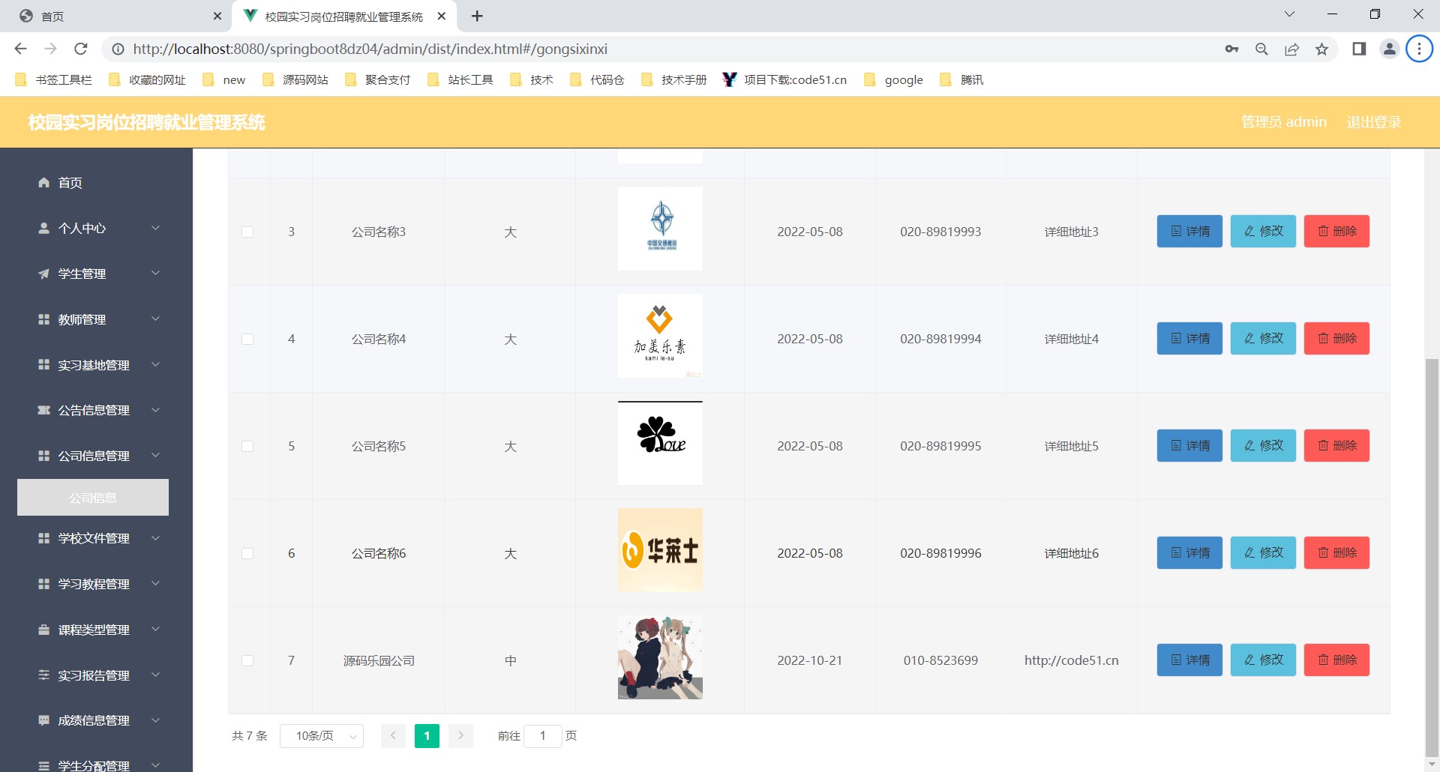Open browser zoom magnifier icon
This screenshot has height=772, width=1440.
[1261, 49]
